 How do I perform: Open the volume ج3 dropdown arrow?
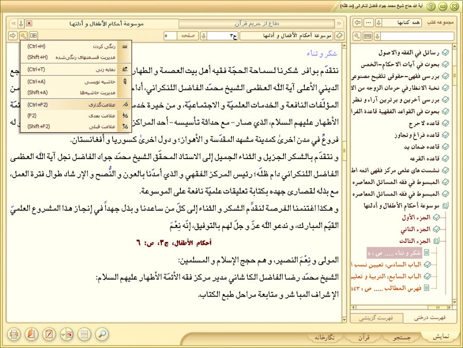coord(203,36)
